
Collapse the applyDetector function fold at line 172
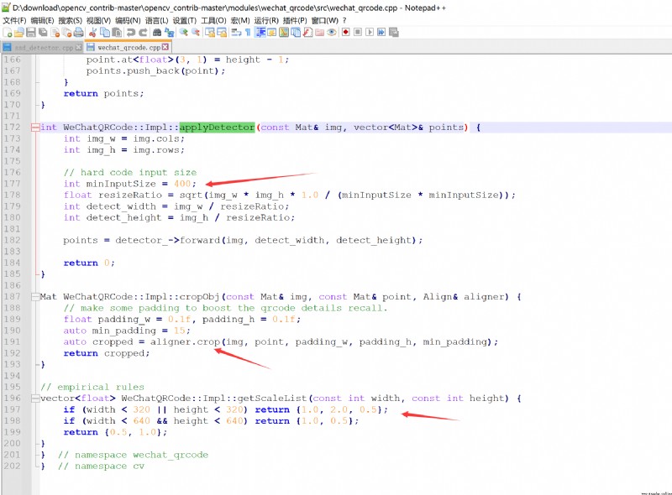(35, 128)
